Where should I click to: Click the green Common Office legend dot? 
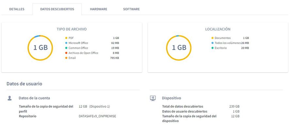[x=66, y=48]
